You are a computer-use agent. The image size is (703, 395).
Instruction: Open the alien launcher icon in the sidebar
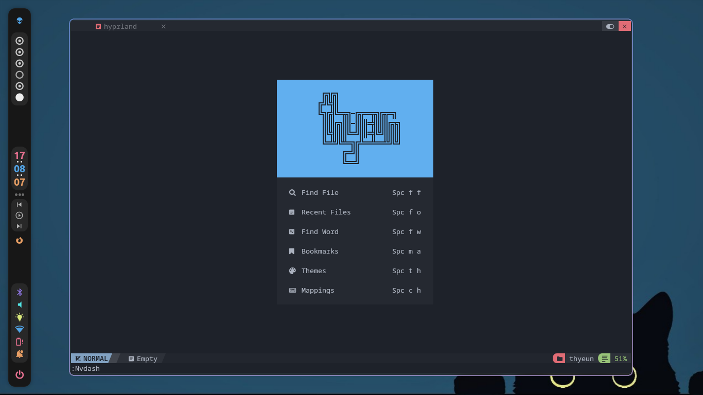(x=20, y=21)
